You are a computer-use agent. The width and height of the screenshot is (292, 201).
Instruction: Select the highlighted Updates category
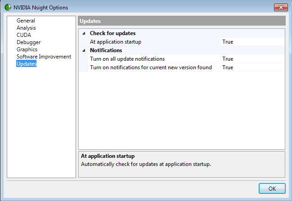[x=27, y=64]
